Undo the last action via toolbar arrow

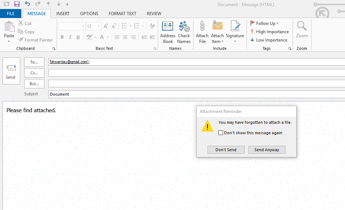(x=27, y=4)
